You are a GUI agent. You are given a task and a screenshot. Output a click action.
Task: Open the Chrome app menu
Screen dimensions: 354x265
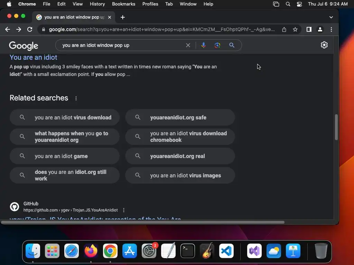point(27,4)
